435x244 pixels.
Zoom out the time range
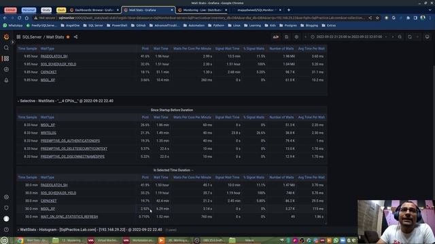(400, 37)
